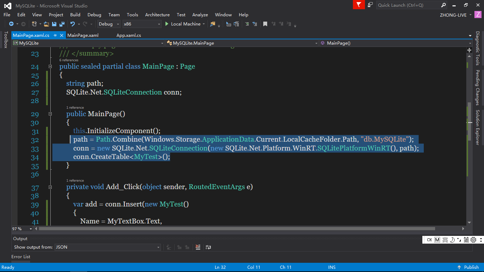Undo the last edit via toolbar
This screenshot has width=484, height=272.
(x=72, y=24)
